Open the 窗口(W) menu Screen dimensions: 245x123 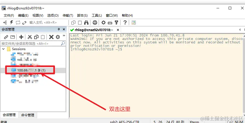click(112, 16)
